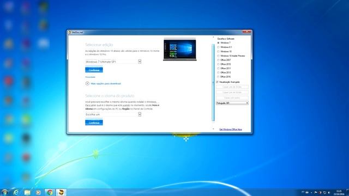Open the Português BR language dropdown
This screenshot has width=349, height=196.
232,103
